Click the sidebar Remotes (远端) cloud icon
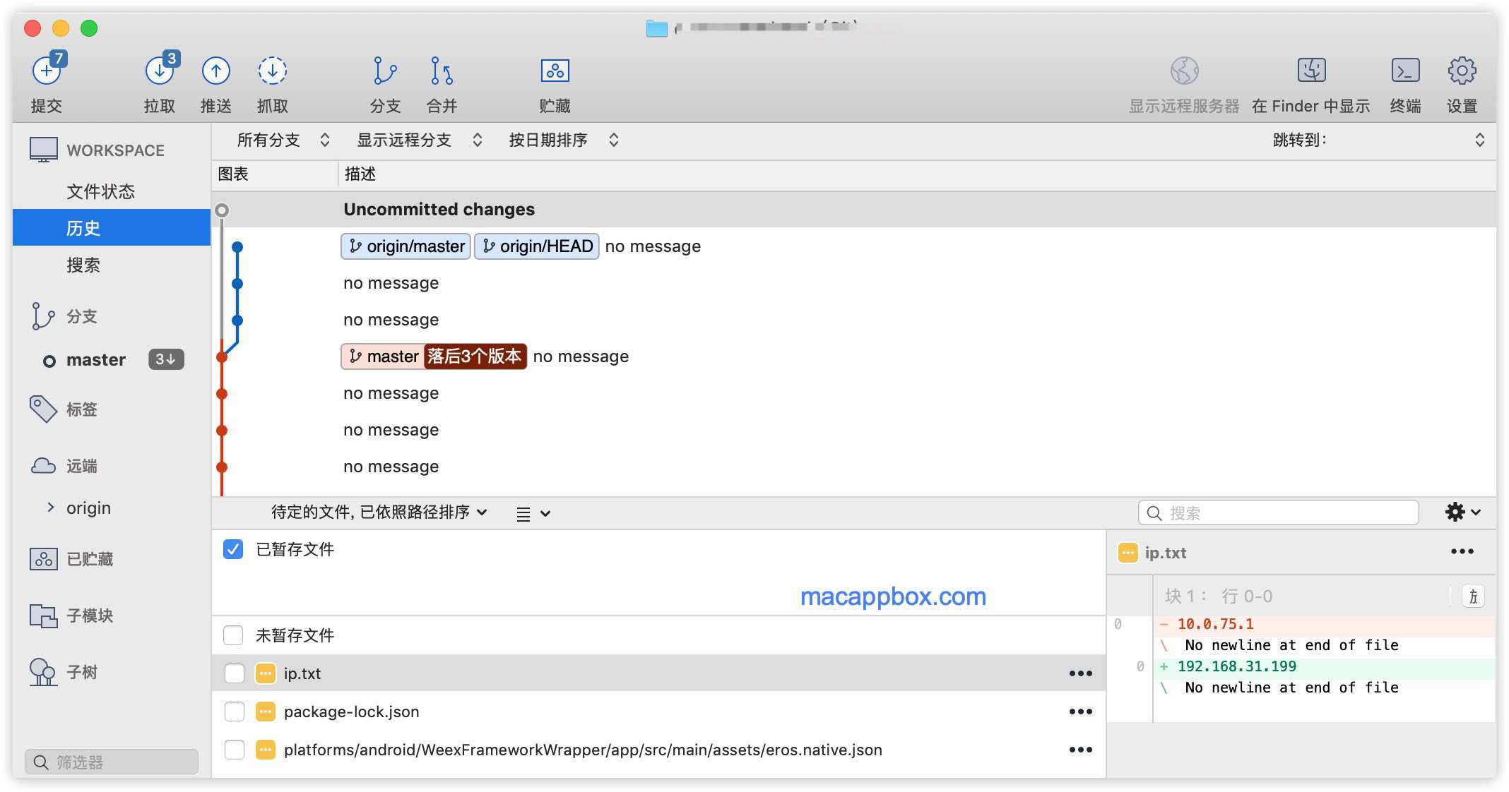 (43, 466)
